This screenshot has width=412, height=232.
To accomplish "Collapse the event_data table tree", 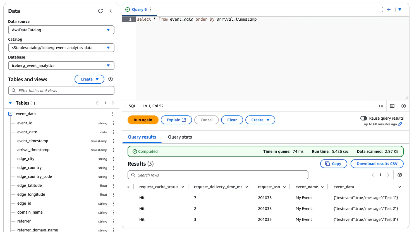I will click(10, 114).
